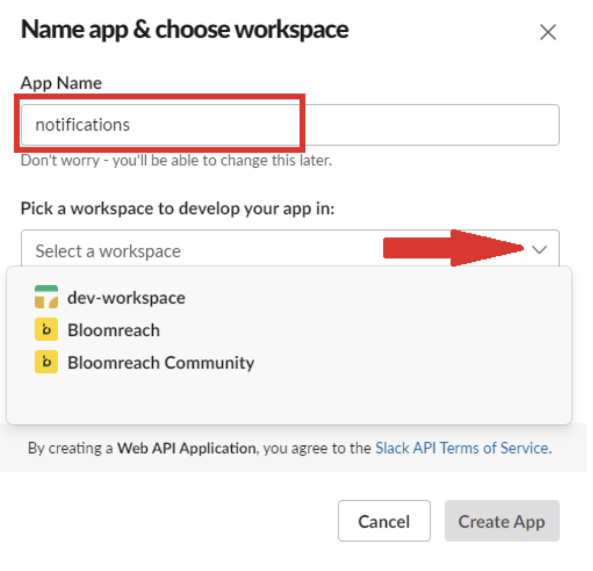Close the Name app dialog
The width and height of the screenshot is (593, 571).
coord(547,32)
